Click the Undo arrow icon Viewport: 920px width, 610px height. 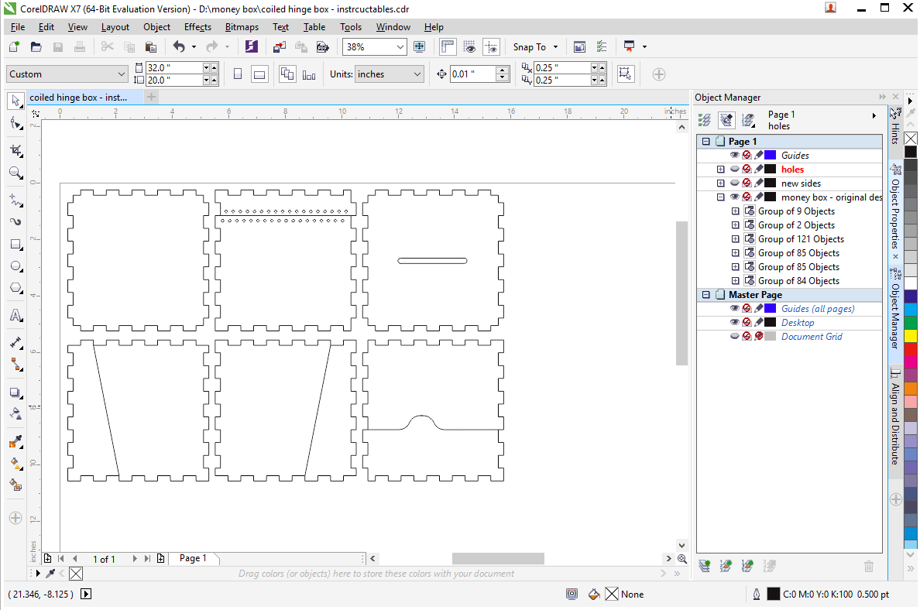[179, 47]
